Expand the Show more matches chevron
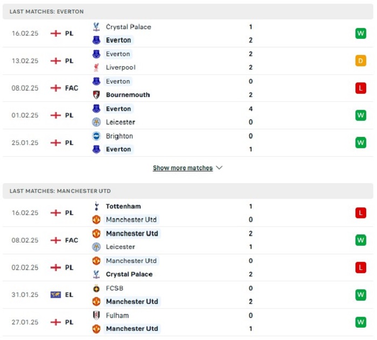The image size is (377, 340). [219, 168]
